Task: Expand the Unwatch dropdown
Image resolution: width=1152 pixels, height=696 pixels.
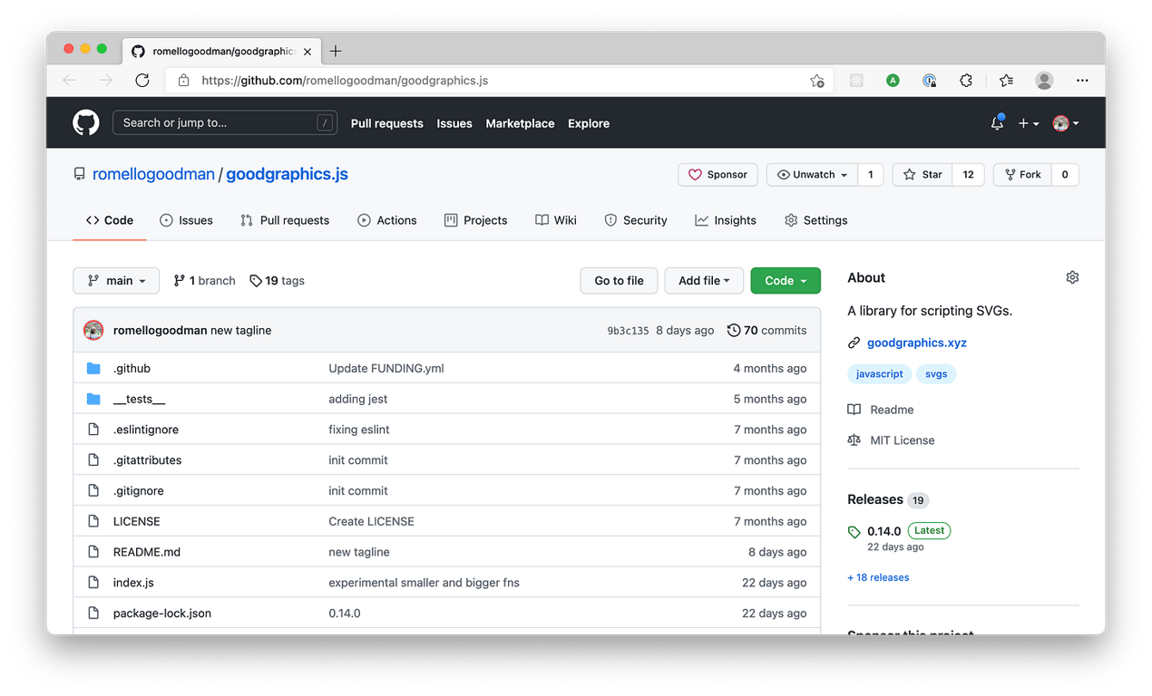Action: point(812,175)
